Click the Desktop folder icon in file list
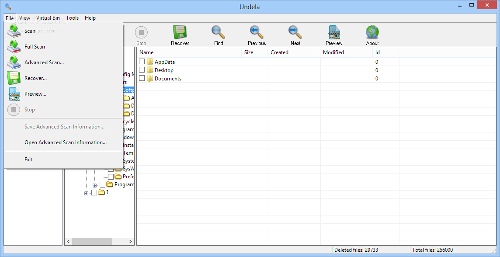The width and height of the screenshot is (500, 257). 150,70
